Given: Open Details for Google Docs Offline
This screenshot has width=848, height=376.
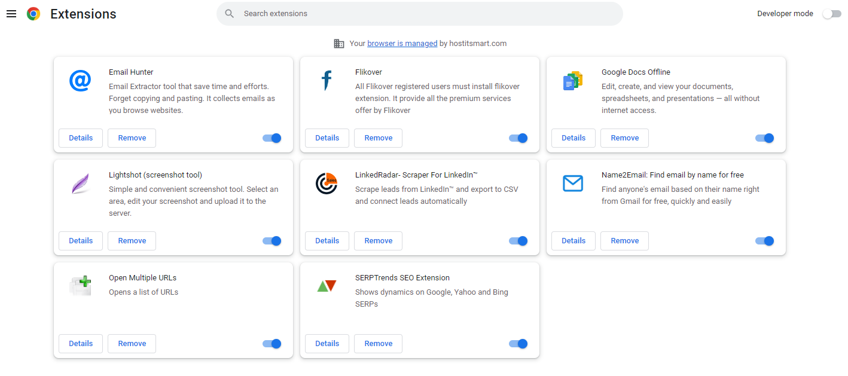Looking at the screenshot, I should click(574, 138).
